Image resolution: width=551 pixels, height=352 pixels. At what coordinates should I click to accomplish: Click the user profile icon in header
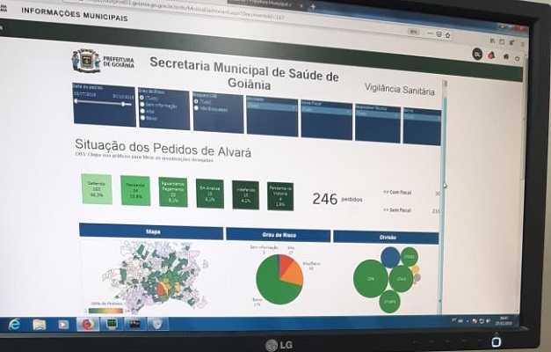tap(477, 54)
